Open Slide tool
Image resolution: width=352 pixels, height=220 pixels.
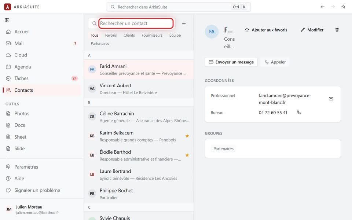click(42, 148)
